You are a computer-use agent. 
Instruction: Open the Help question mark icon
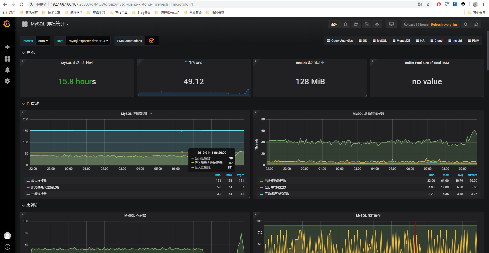click(7, 247)
